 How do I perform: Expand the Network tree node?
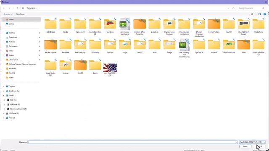(3, 118)
